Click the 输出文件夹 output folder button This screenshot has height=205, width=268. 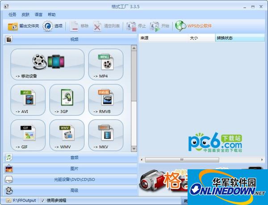tap(24, 26)
